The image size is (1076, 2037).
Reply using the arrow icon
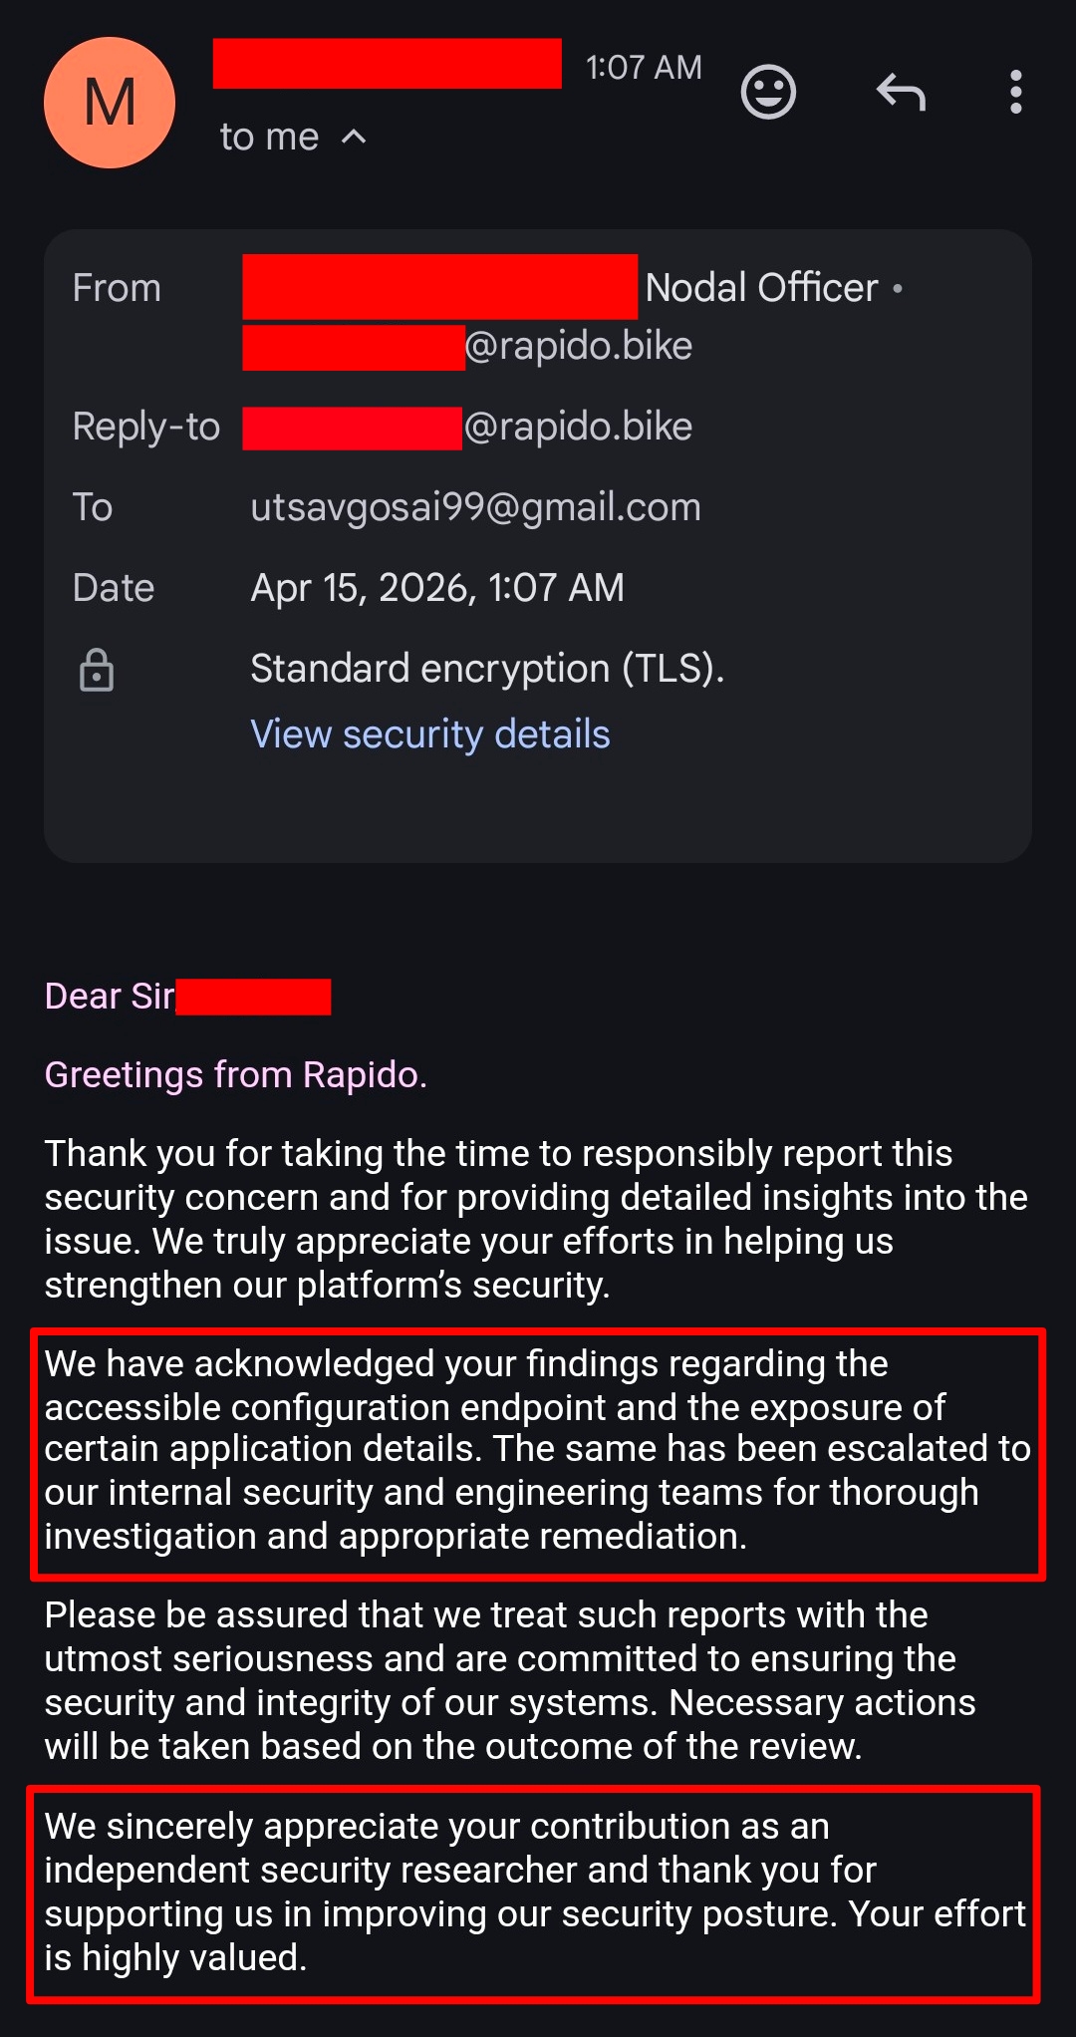(x=902, y=93)
